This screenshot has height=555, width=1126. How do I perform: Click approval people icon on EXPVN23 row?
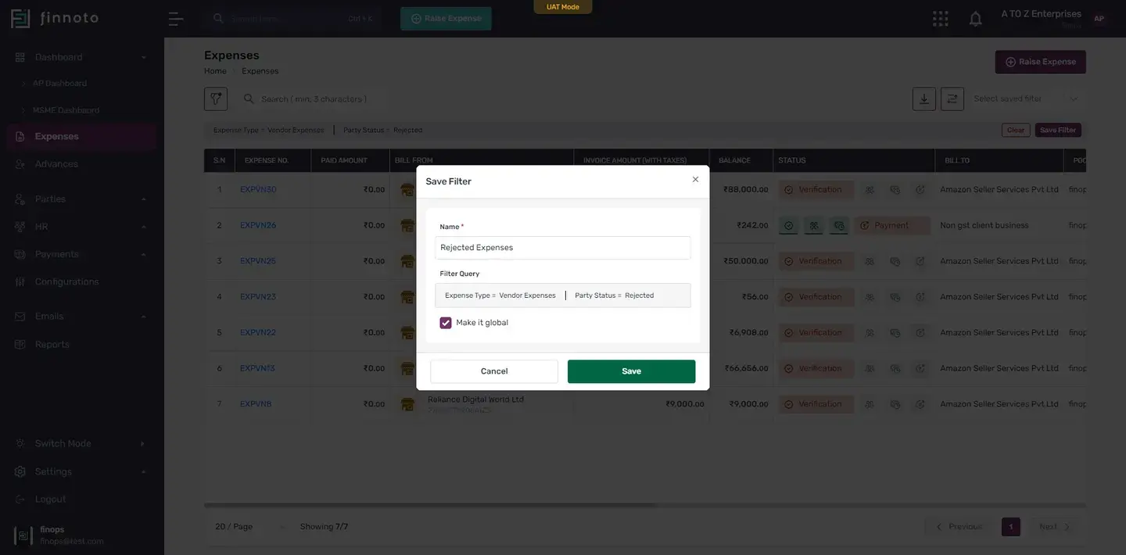click(x=870, y=297)
